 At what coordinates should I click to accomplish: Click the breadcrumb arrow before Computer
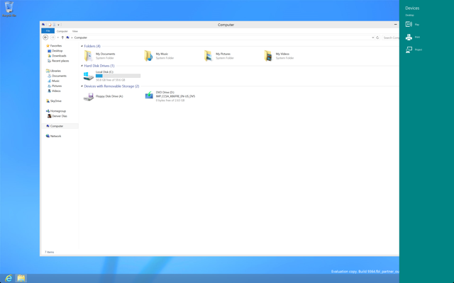[72, 37]
